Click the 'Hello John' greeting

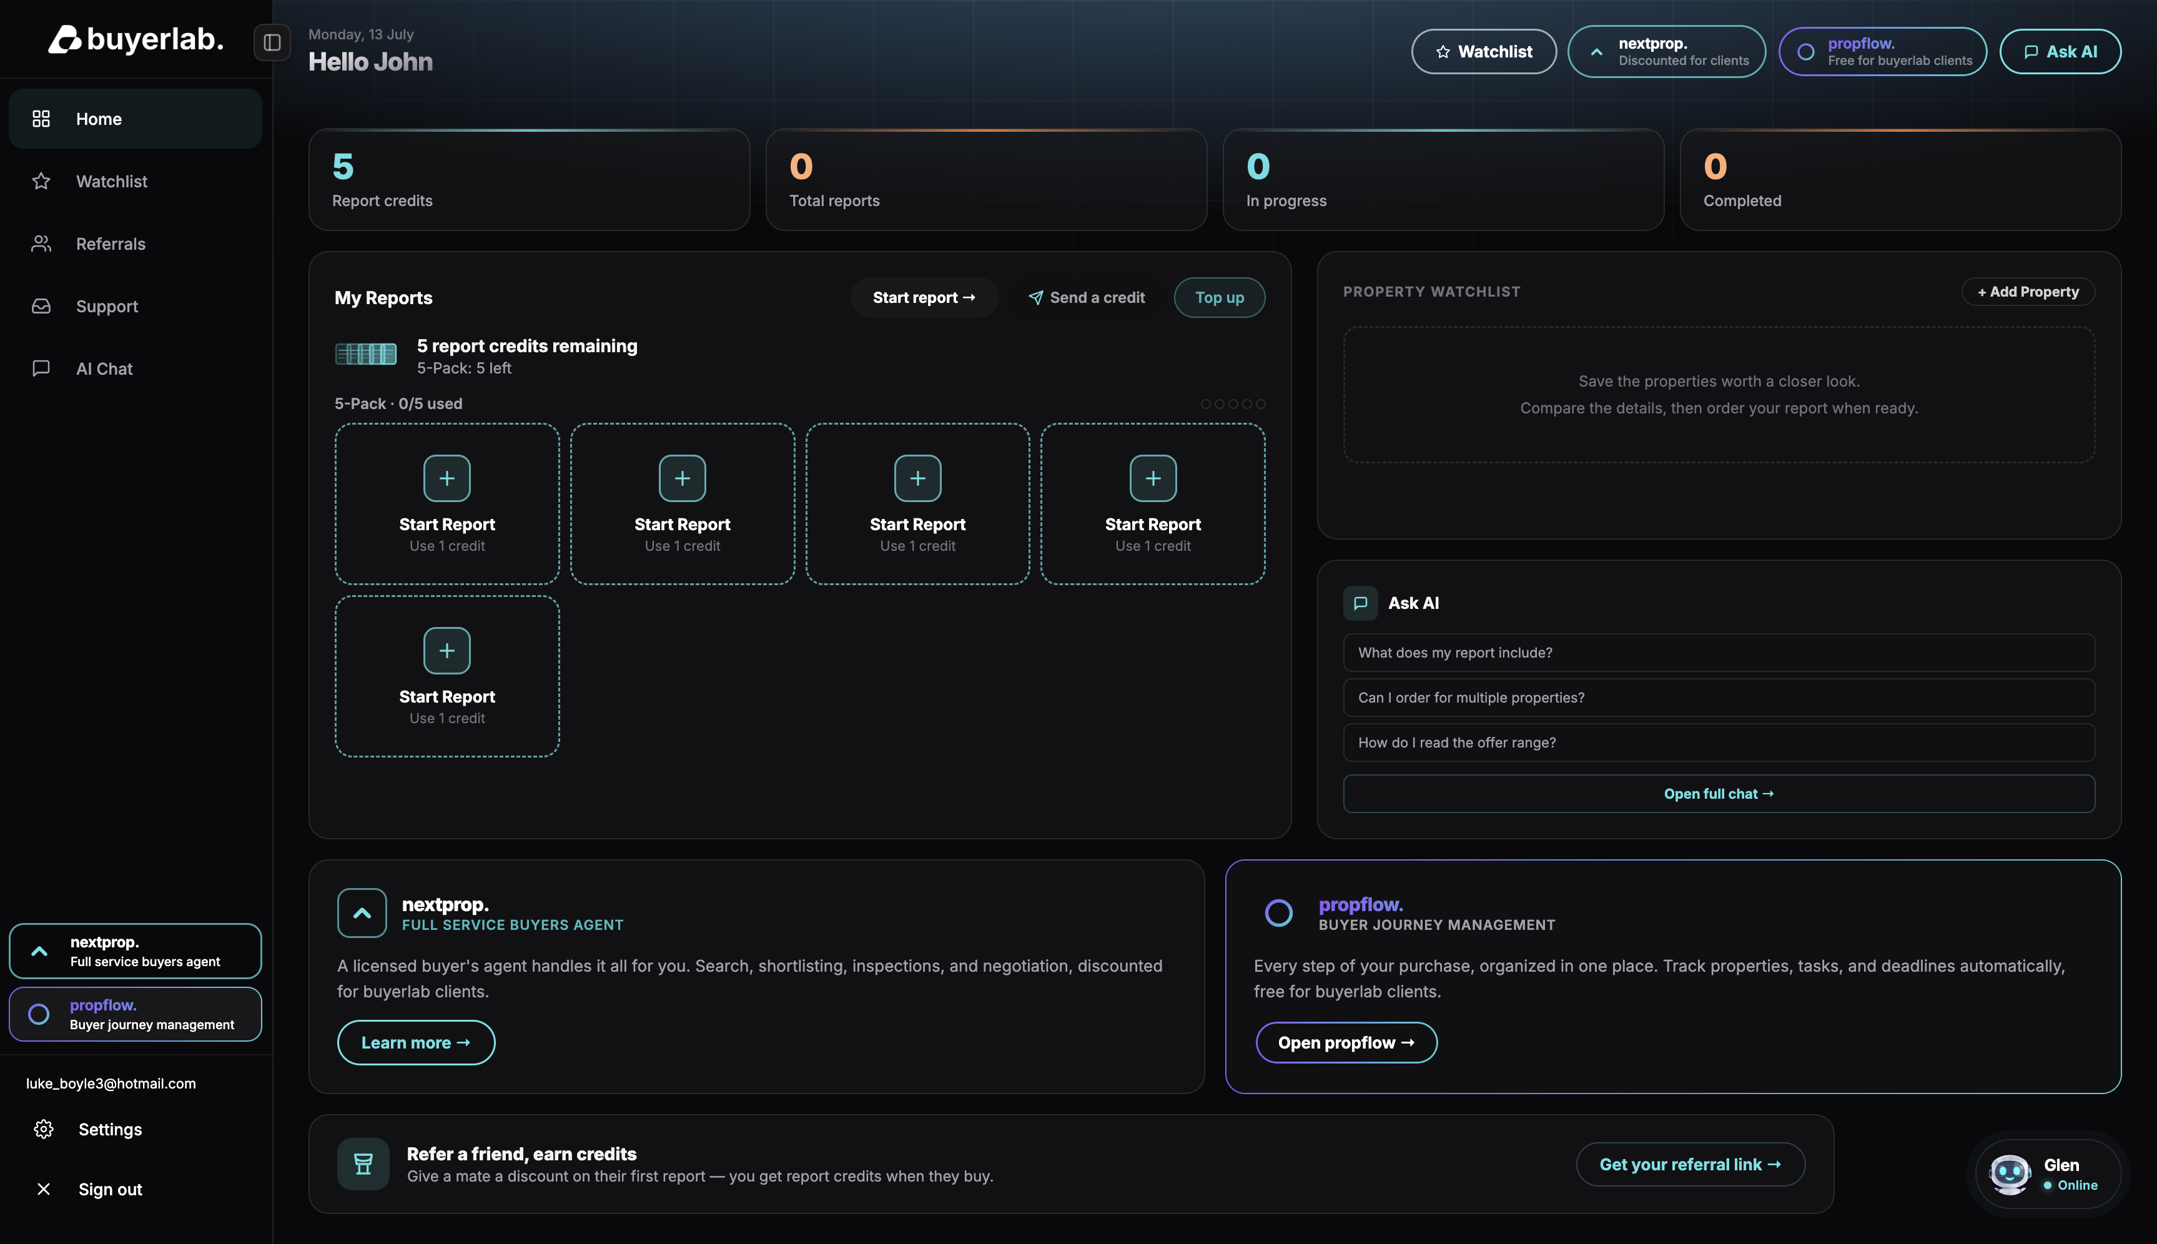point(371,62)
